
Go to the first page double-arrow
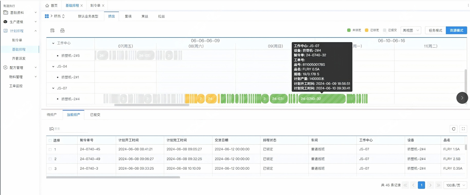click(405, 185)
